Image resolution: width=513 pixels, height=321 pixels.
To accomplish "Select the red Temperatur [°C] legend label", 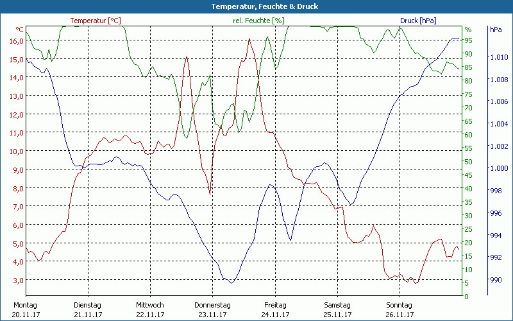I will click(95, 21).
